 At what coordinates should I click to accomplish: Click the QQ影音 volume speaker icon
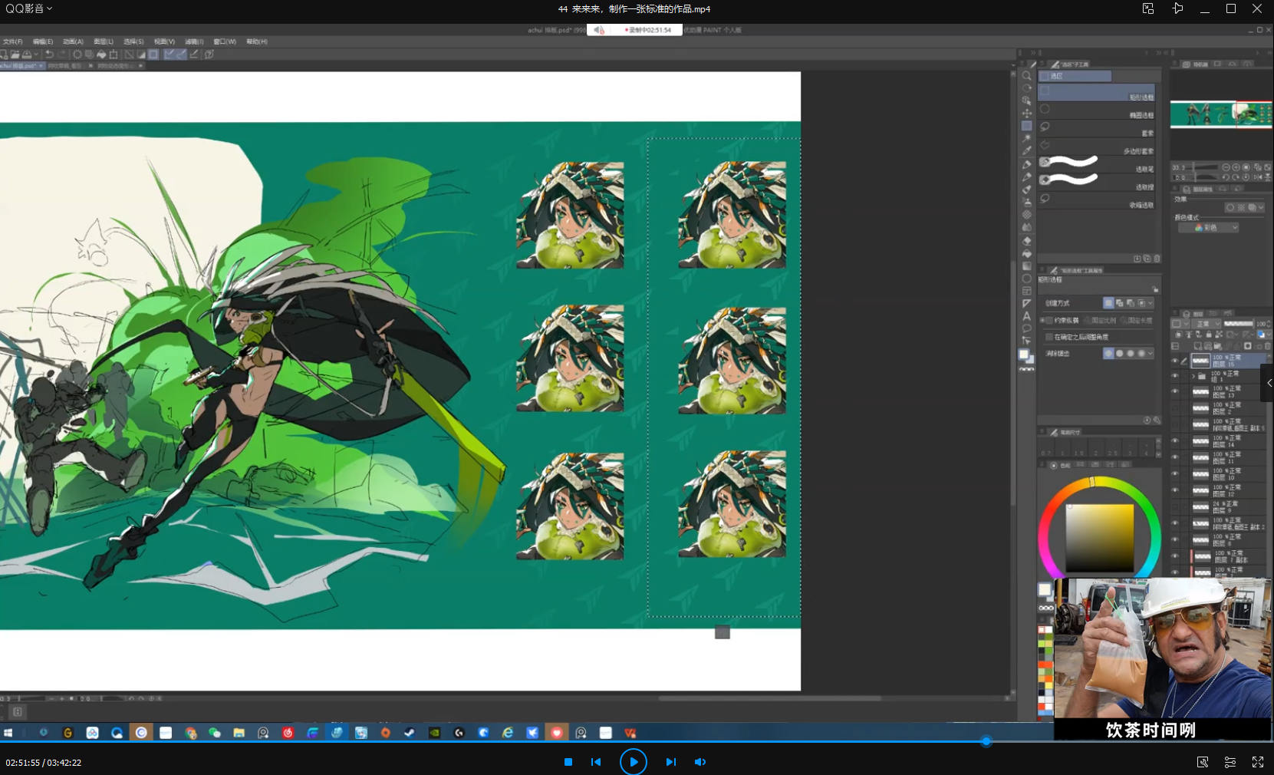700,762
